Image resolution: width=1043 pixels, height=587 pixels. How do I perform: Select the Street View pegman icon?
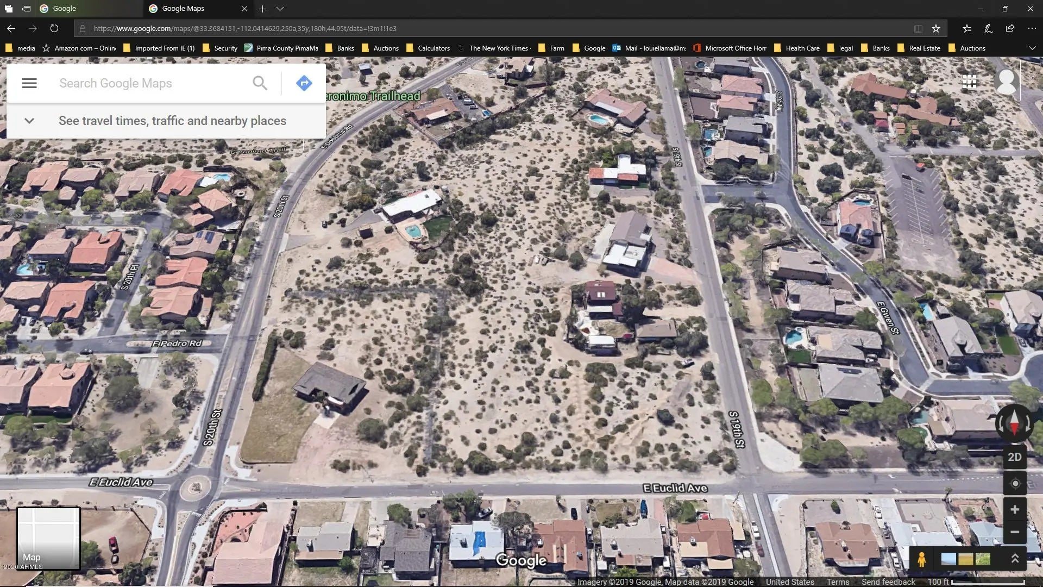point(921,559)
